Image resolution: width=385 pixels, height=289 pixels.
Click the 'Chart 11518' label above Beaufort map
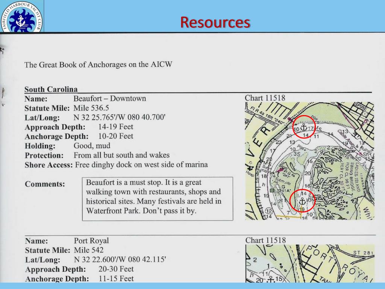coord(265,98)
